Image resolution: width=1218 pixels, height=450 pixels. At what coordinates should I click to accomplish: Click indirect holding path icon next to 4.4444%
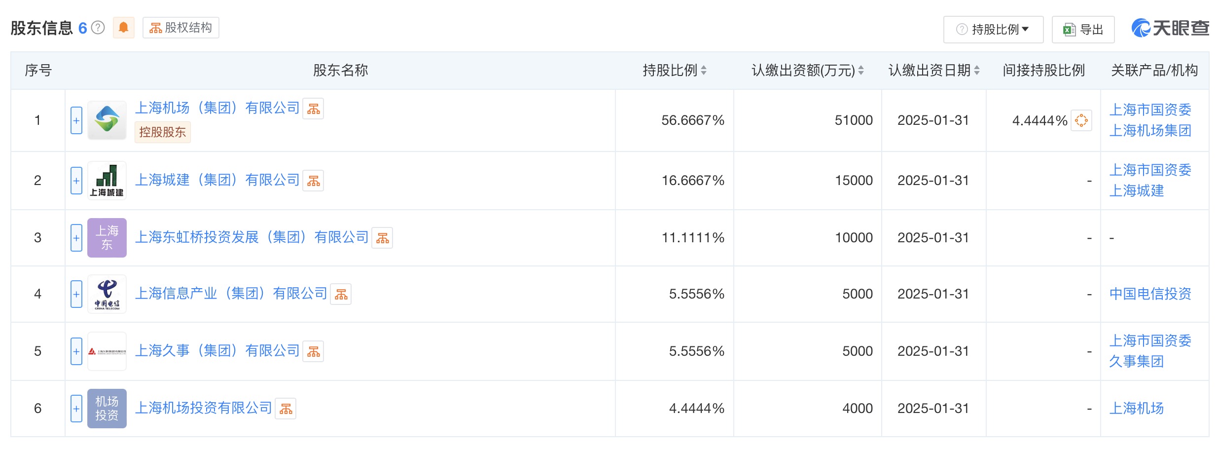click(x=1081, y=120)
